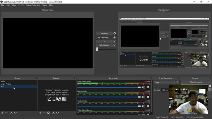The image size is (212, 119).
Task: Click the Transition button
Action: click(104, 33)
